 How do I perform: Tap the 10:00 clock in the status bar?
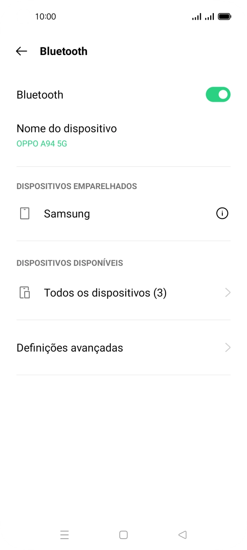(x=47, y=16)
